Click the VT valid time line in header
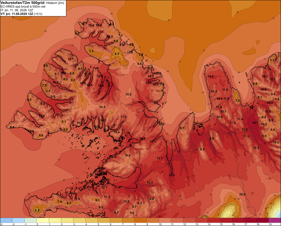This screenshot has height=226, width=281. (x=21, y=14)
